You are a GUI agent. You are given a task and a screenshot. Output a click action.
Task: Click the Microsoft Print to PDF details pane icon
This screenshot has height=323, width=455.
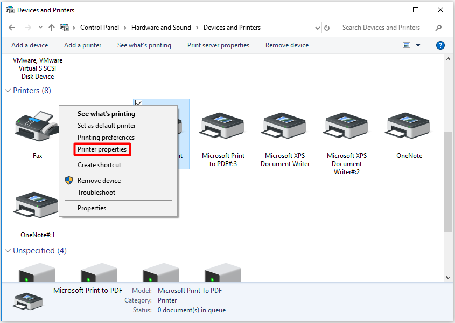(x=27, y=301)
